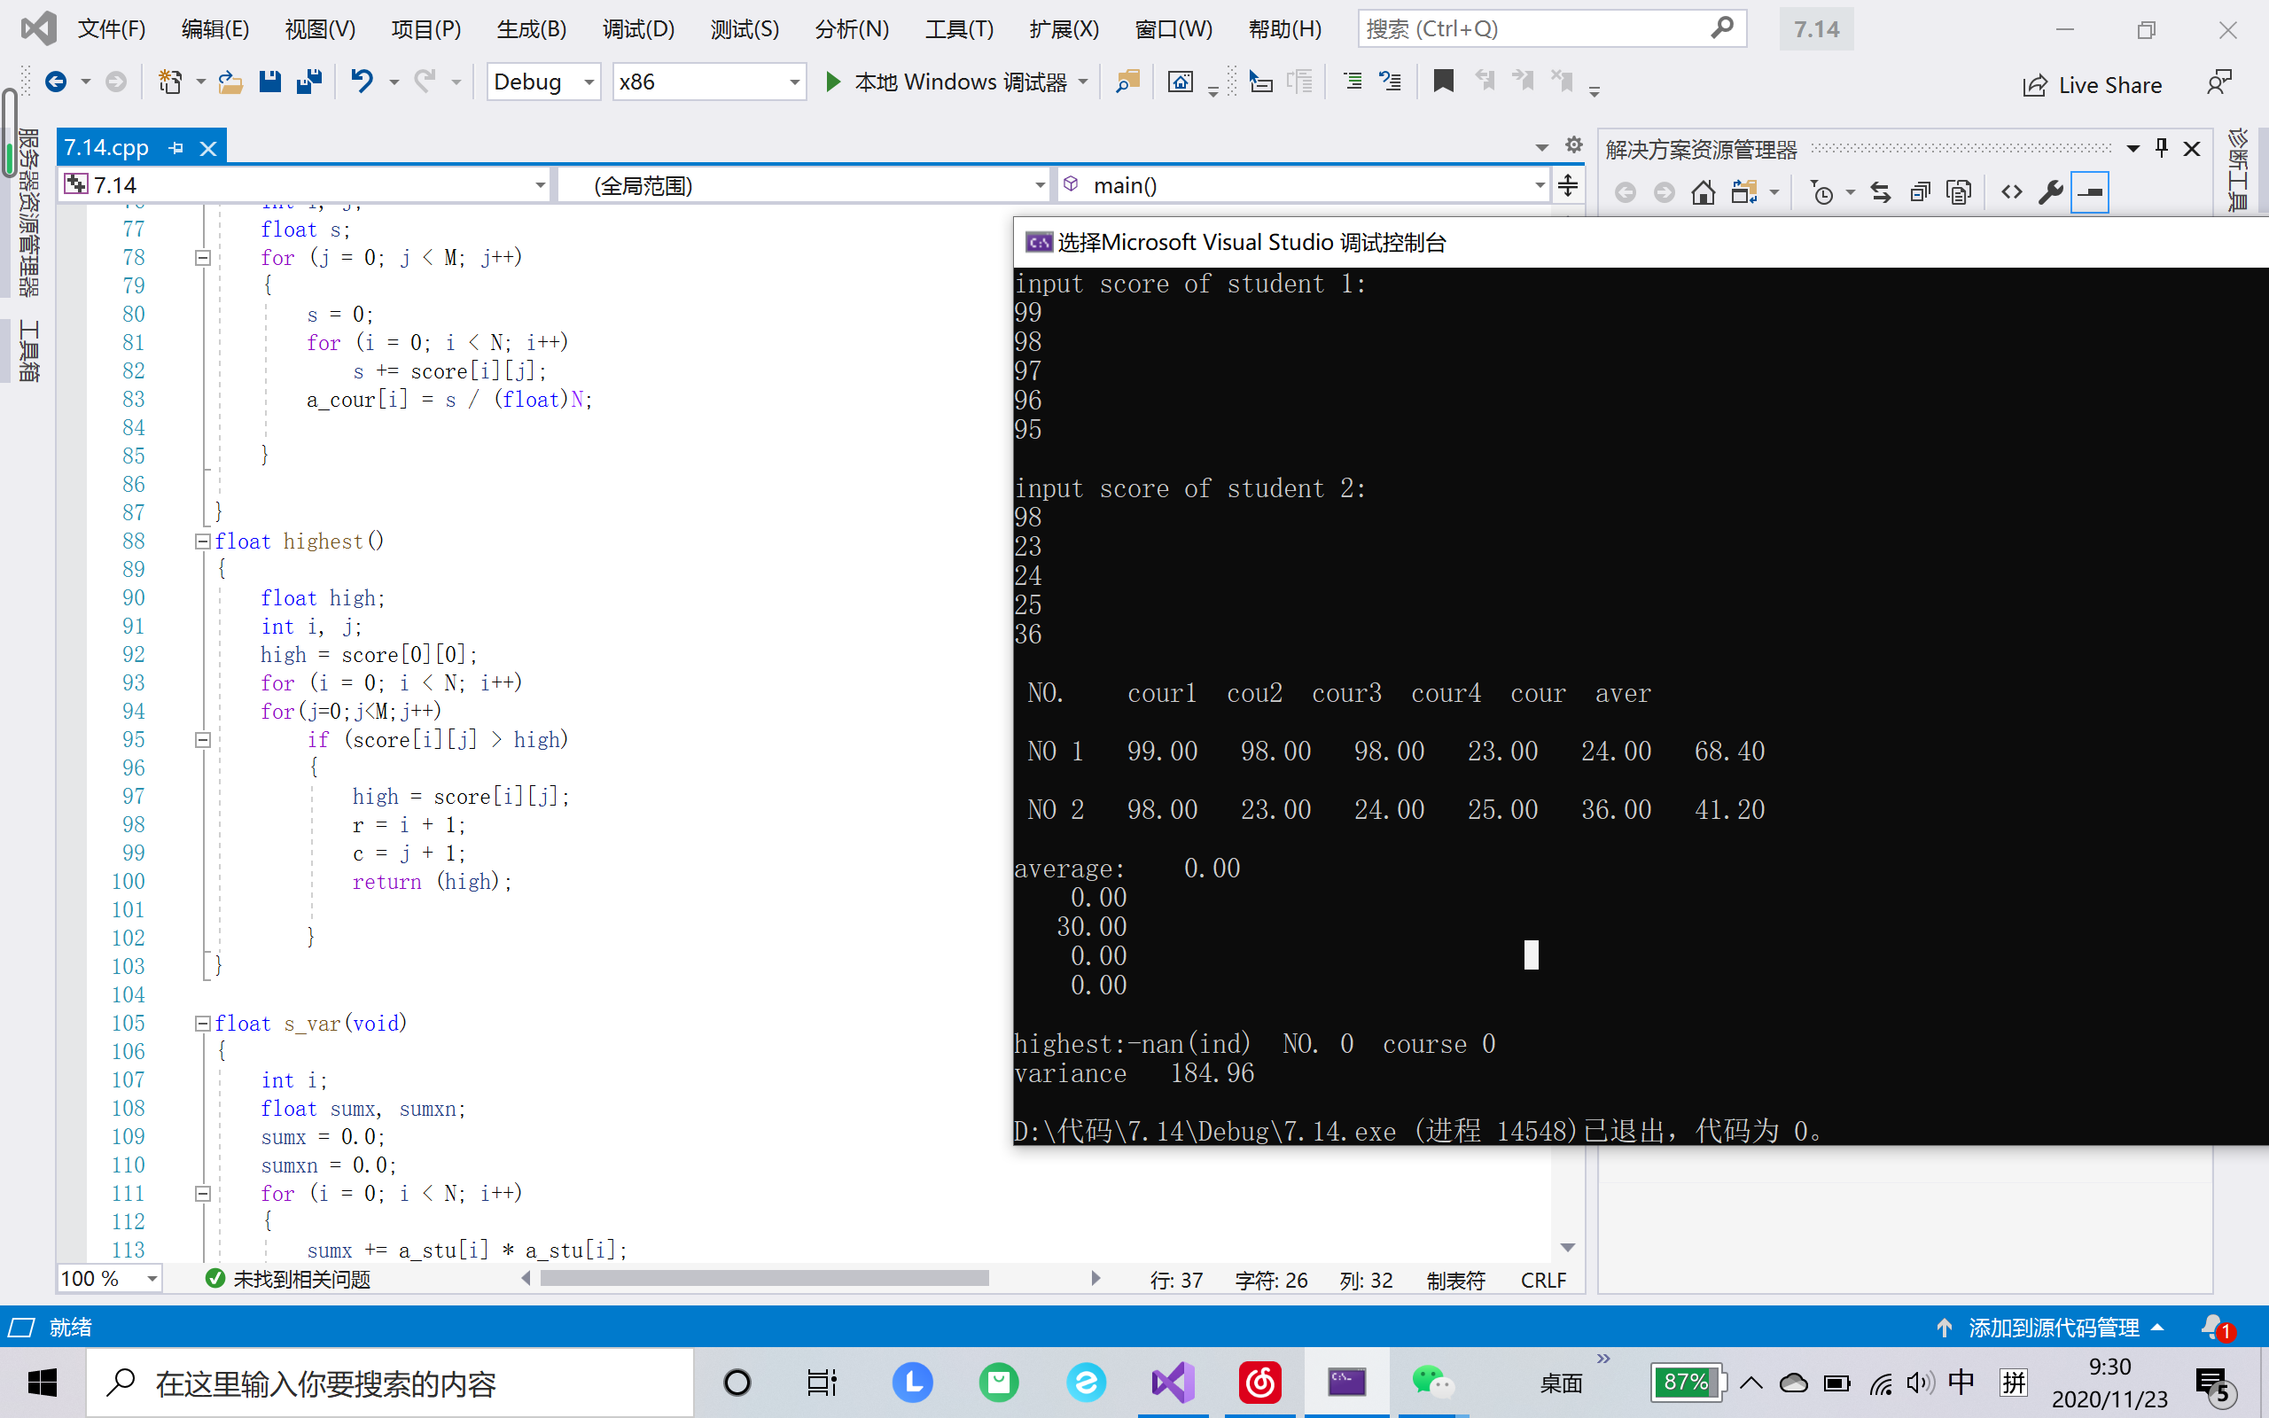Switch views icon in Solution Explorer
The height and width of the screenshot is (1418, 2269).
(x=1744, y=192)
